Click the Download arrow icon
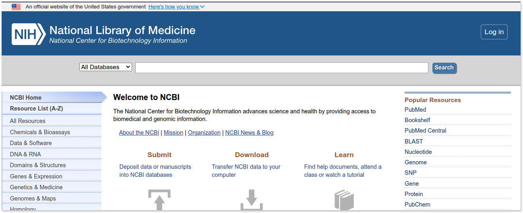The width and height of the screenshot is (523, 213). click(x=252, y=200)
